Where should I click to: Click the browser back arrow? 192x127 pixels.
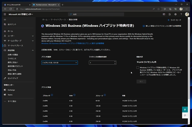[x=5, y=9]
